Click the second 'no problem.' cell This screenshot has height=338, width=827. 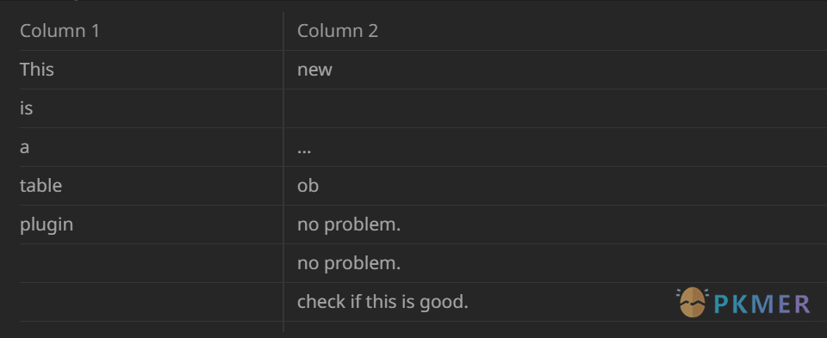pos(556,263)
